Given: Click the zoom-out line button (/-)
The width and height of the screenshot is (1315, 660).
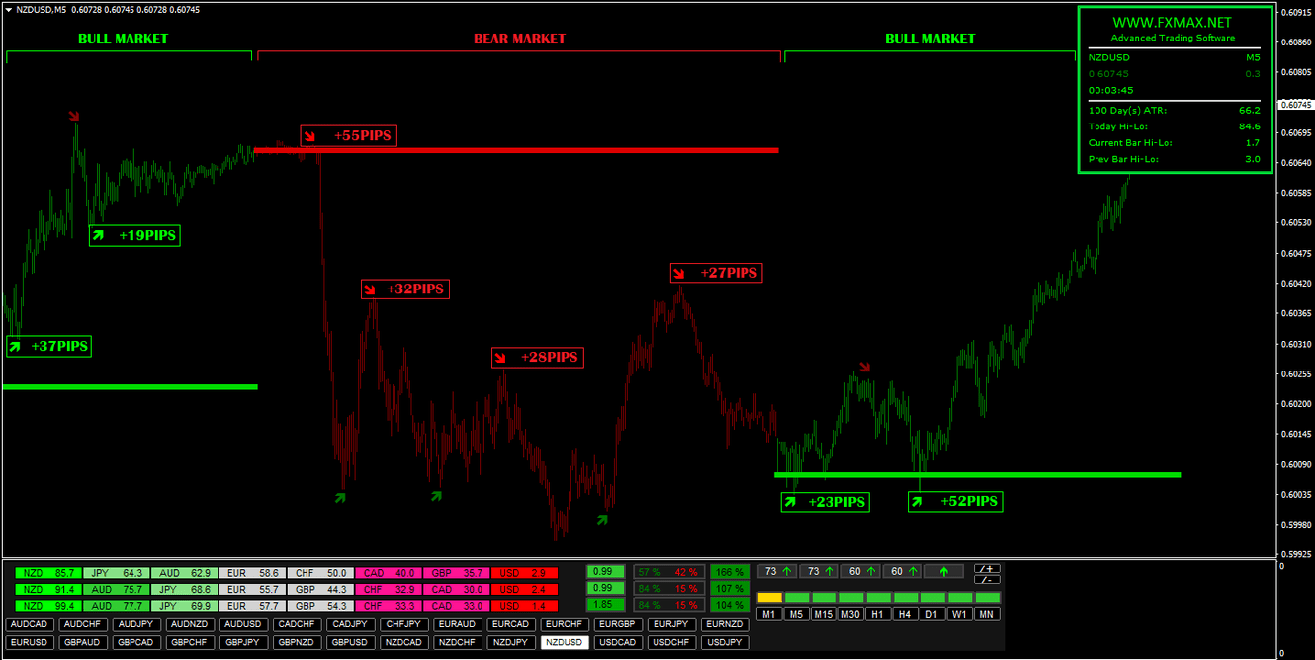Looking at the screenshot, I should (987, 580).
